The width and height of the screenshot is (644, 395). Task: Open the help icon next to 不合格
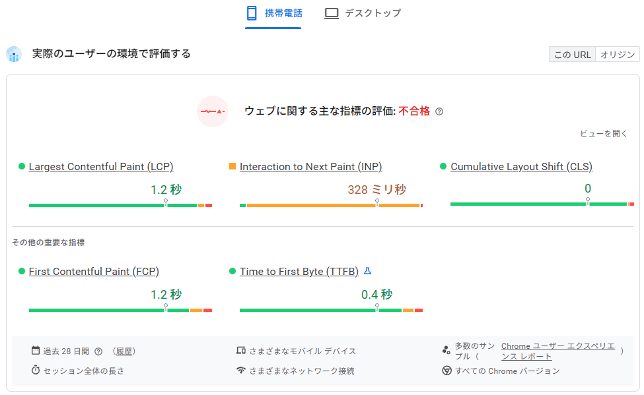tap(439, 111)
